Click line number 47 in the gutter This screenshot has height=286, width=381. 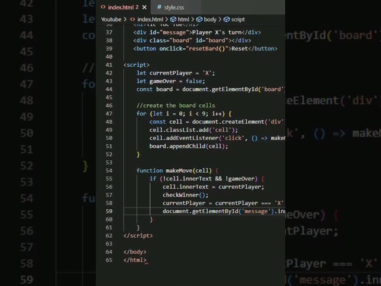pos(109,114)
